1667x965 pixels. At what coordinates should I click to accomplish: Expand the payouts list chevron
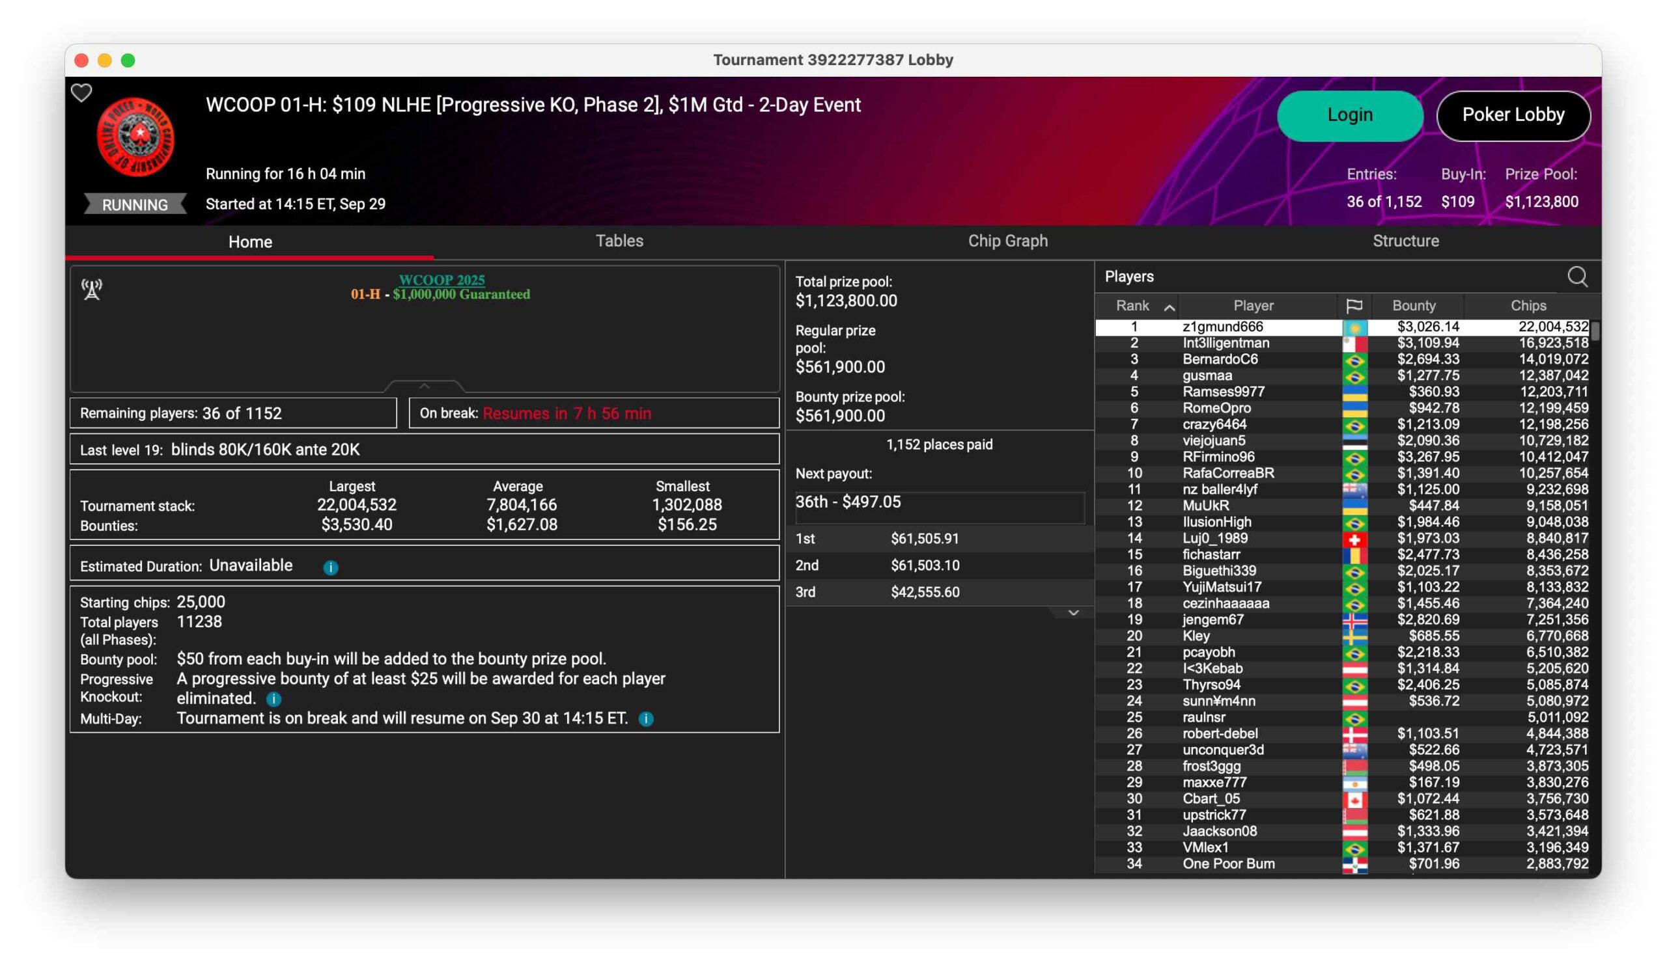1073,613
